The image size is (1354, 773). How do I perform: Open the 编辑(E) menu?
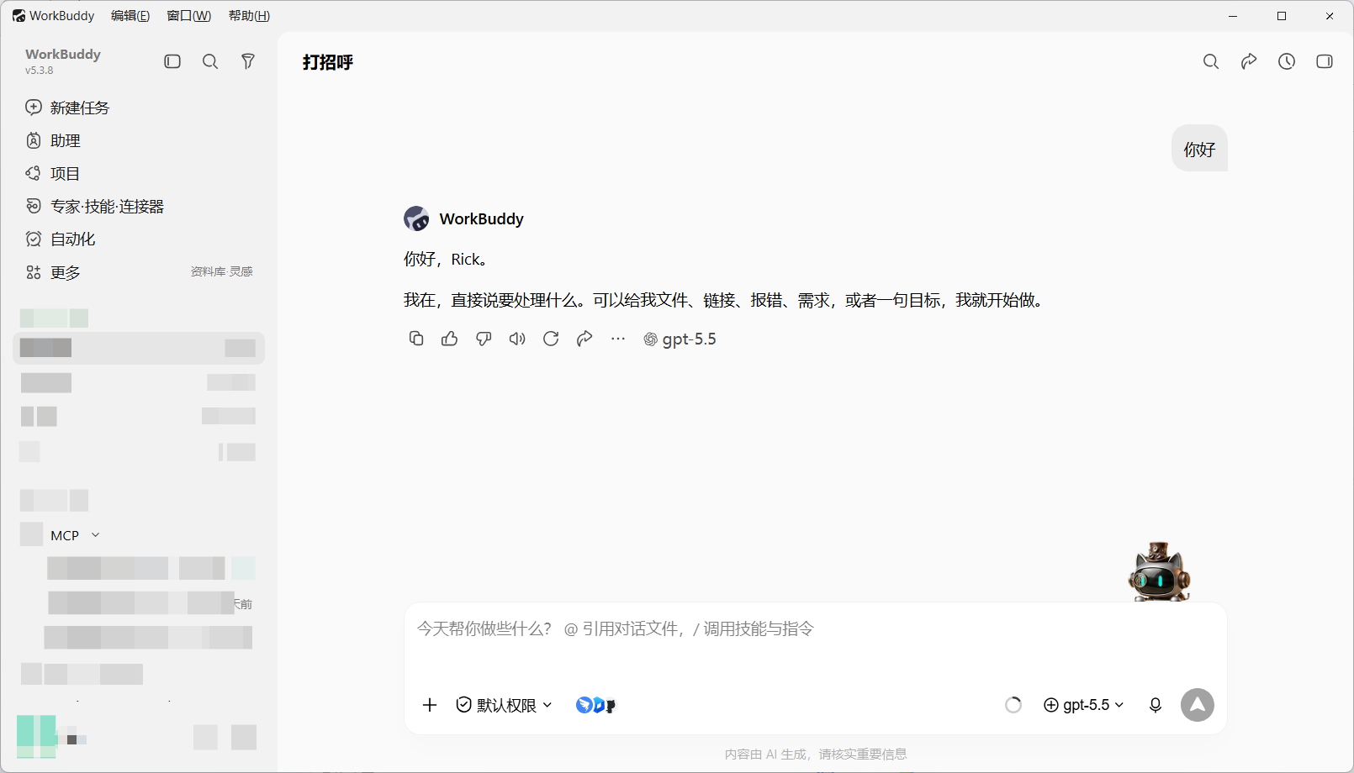(x=130, y=16)
